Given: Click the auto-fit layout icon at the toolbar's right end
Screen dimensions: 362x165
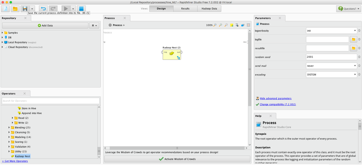Looking at the screenshot, I should tap(249, 25).
